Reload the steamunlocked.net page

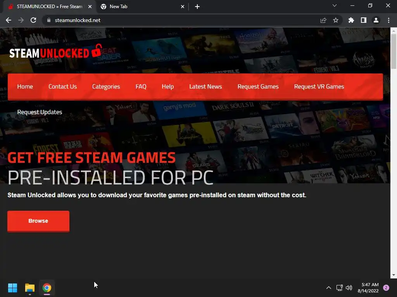[x=33, y=20]
